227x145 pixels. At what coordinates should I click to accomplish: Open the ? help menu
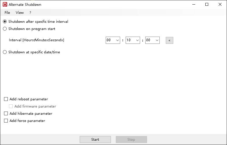point(30,13)
